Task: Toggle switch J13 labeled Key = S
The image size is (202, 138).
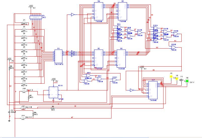Action: 24,91
